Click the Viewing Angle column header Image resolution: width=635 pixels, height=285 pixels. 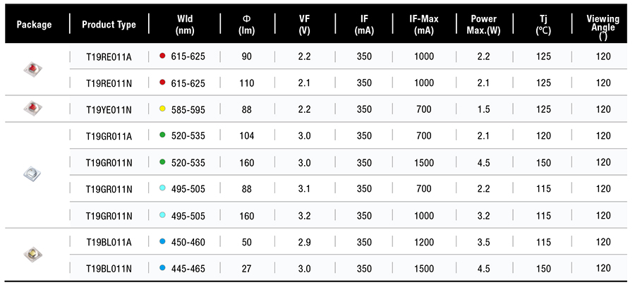coord(603,25)
